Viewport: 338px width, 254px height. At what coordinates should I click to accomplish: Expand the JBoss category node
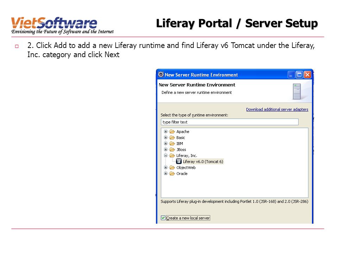pyautogui.click(x=165, y=150)
